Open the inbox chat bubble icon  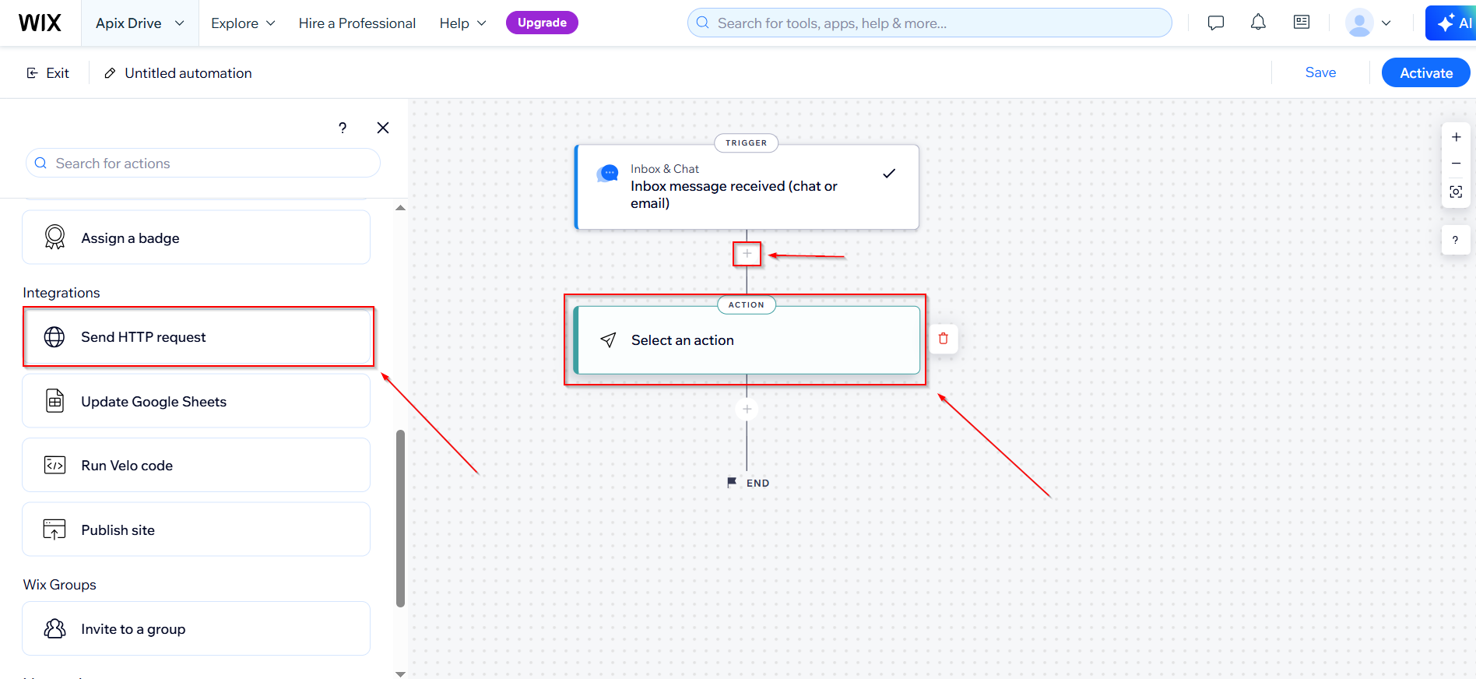1216,23
